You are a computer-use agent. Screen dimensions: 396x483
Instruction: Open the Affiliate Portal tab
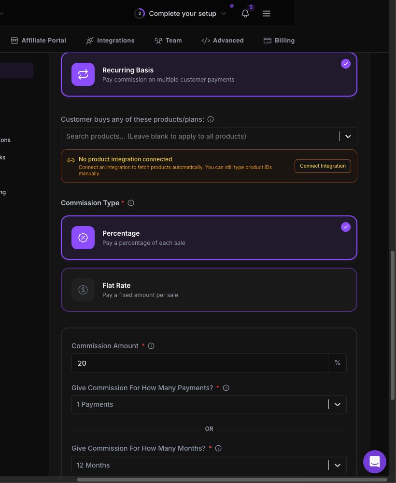pos(39,41)
